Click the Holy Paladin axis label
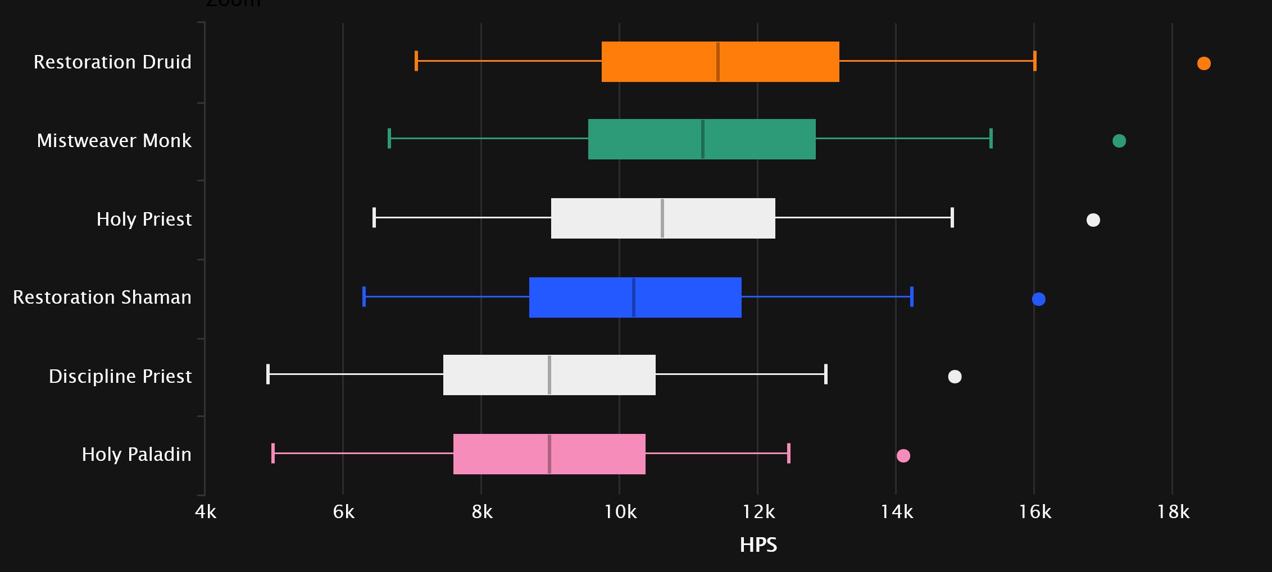Viewport: 1272px width, 572px height. click(137, 454)
